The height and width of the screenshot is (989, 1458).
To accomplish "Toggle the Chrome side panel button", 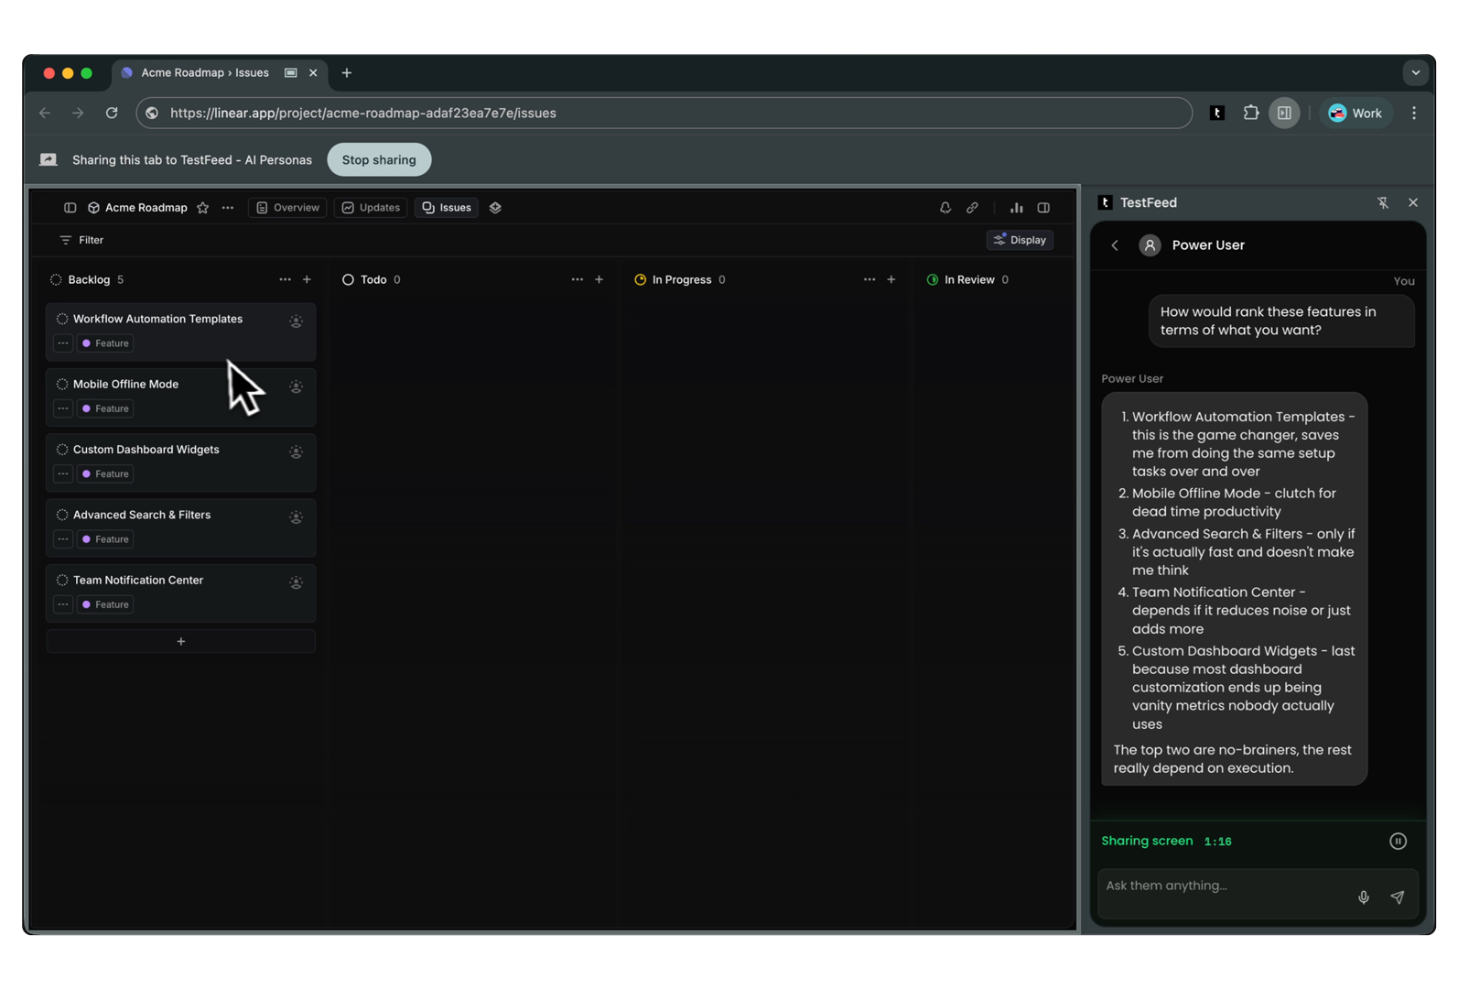I will [1285, 114].
